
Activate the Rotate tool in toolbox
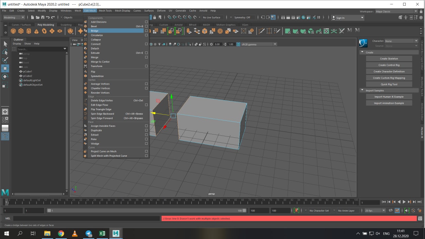point(5,77)
